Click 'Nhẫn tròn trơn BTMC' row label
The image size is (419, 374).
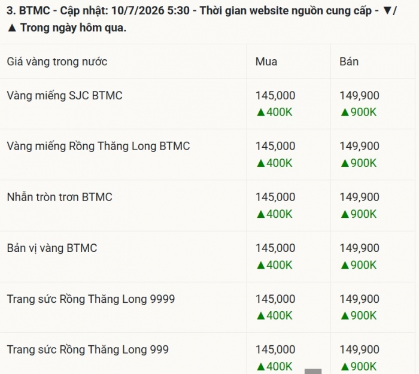point(59,197)
